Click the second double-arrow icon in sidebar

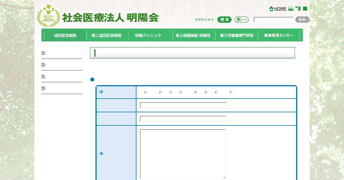(x=44, y=65)
